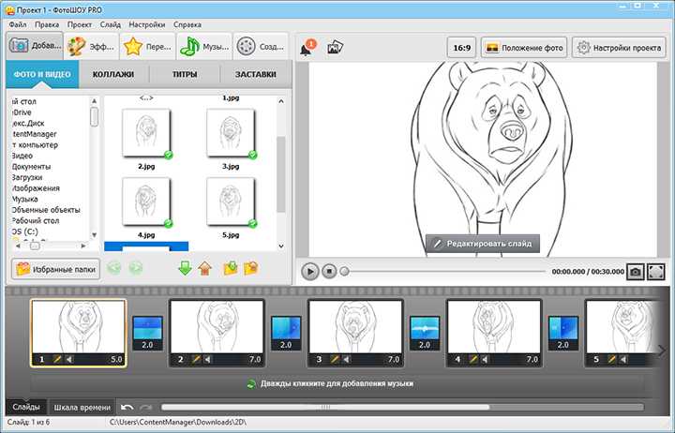This screenshot has height=433, width=675.
Task: Switch to ТИТРЫ tab
Action: [x=185, y=74]
